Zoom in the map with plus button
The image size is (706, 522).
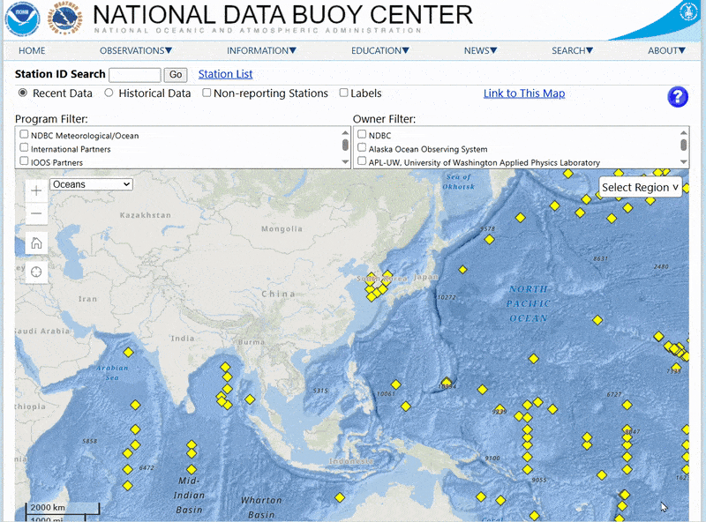pyautogui.click(x=36, y=190)
